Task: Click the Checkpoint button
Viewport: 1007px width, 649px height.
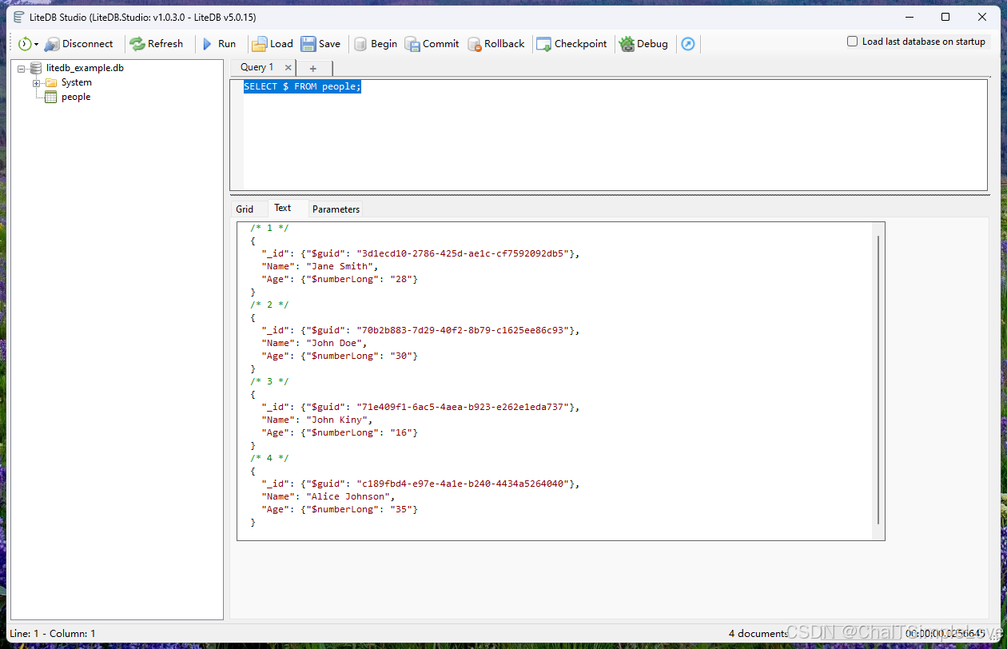Action: coord(571,44)
